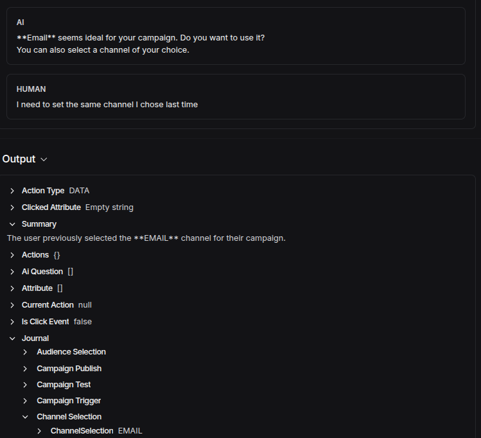Expand the Is Click Event row
481x438 pixels.
click(x=12, y=322)
